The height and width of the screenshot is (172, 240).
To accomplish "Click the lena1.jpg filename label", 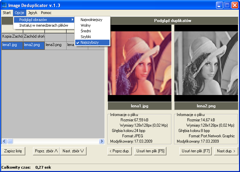I will [x=139, y=106].
